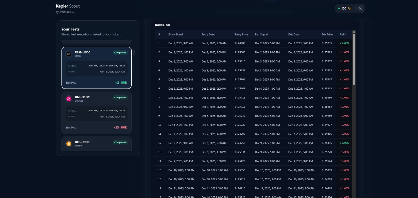
Task: Click the XLM-USDC tested date Apr 11, 2026
Action: (112, 72)
